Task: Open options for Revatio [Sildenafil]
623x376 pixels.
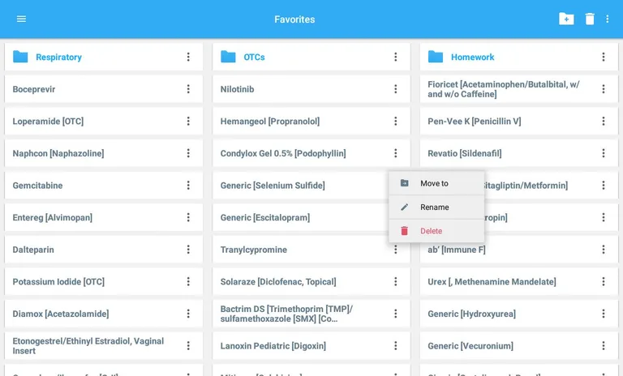Action: click(x=604, y=153)
